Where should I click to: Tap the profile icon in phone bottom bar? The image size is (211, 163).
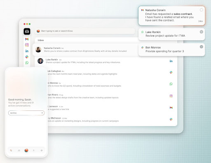[x=34, y=150]
